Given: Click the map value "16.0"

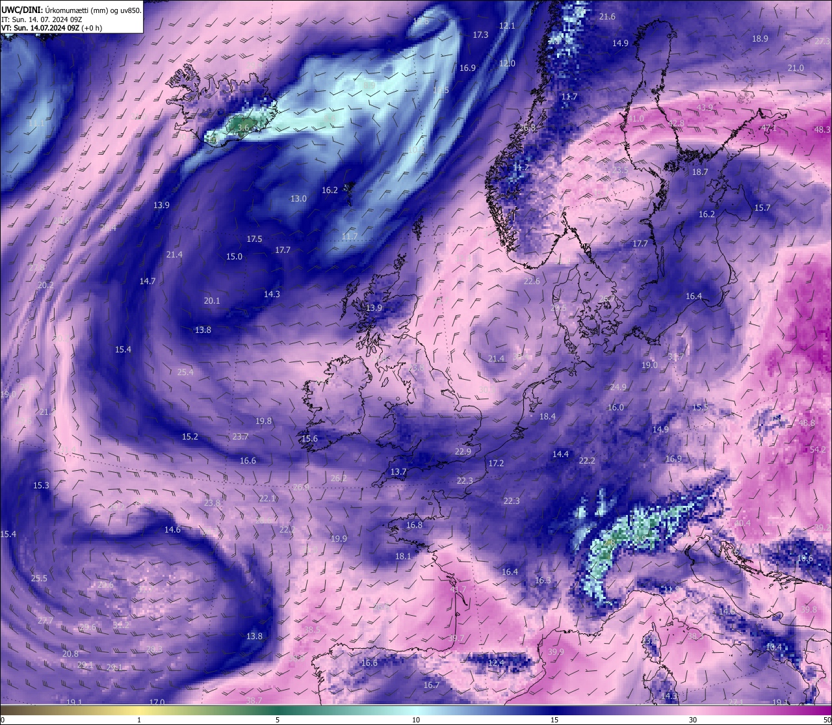Looking at the screenshot, I should 616,408.
